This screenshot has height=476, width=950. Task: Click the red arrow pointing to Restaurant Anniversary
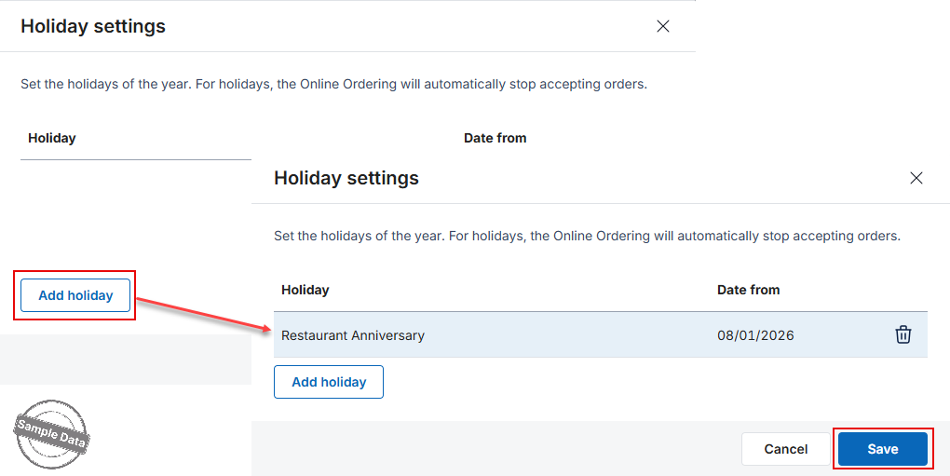tap(203, 314)
